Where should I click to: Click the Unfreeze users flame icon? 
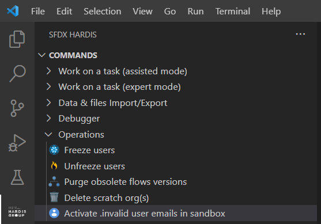click(x=54, y=166)
